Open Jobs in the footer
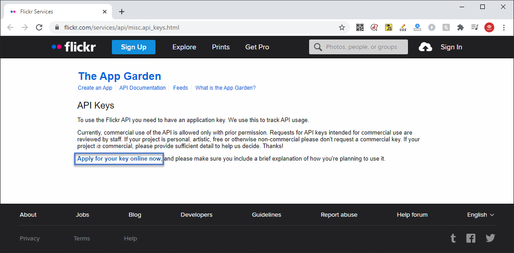 click(82, 215)
